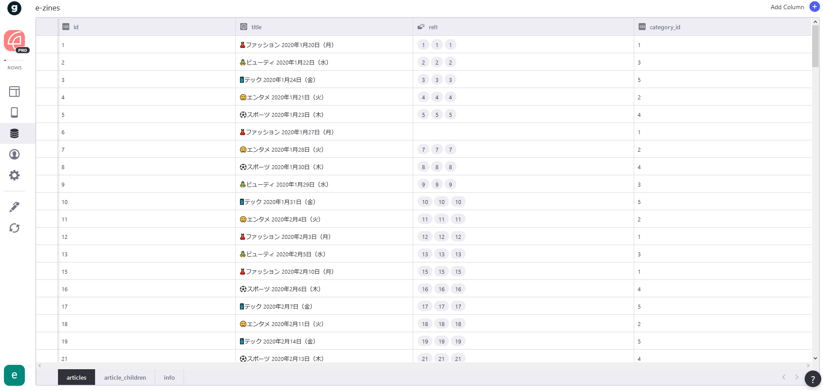Screen dimensions: 823x391
Task: Select title cell 'スポーツ 2020年2月6日（木）'
Action: [324, 289]
